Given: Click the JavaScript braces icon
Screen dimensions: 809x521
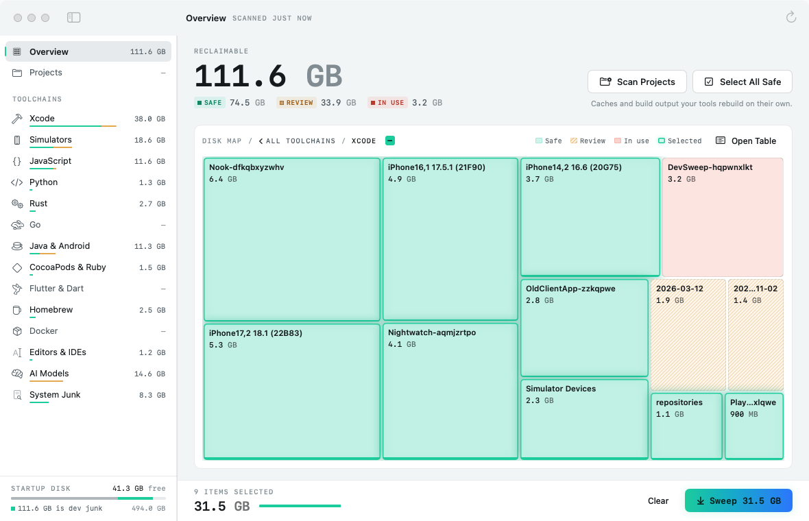Looking at the screenshot, I should pyautogui.click(x=17, y=161).
